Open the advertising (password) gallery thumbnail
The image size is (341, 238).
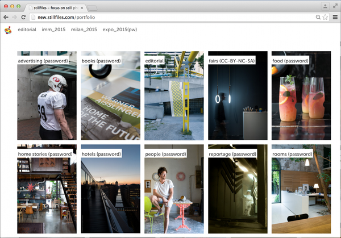(x=47, y=97)
